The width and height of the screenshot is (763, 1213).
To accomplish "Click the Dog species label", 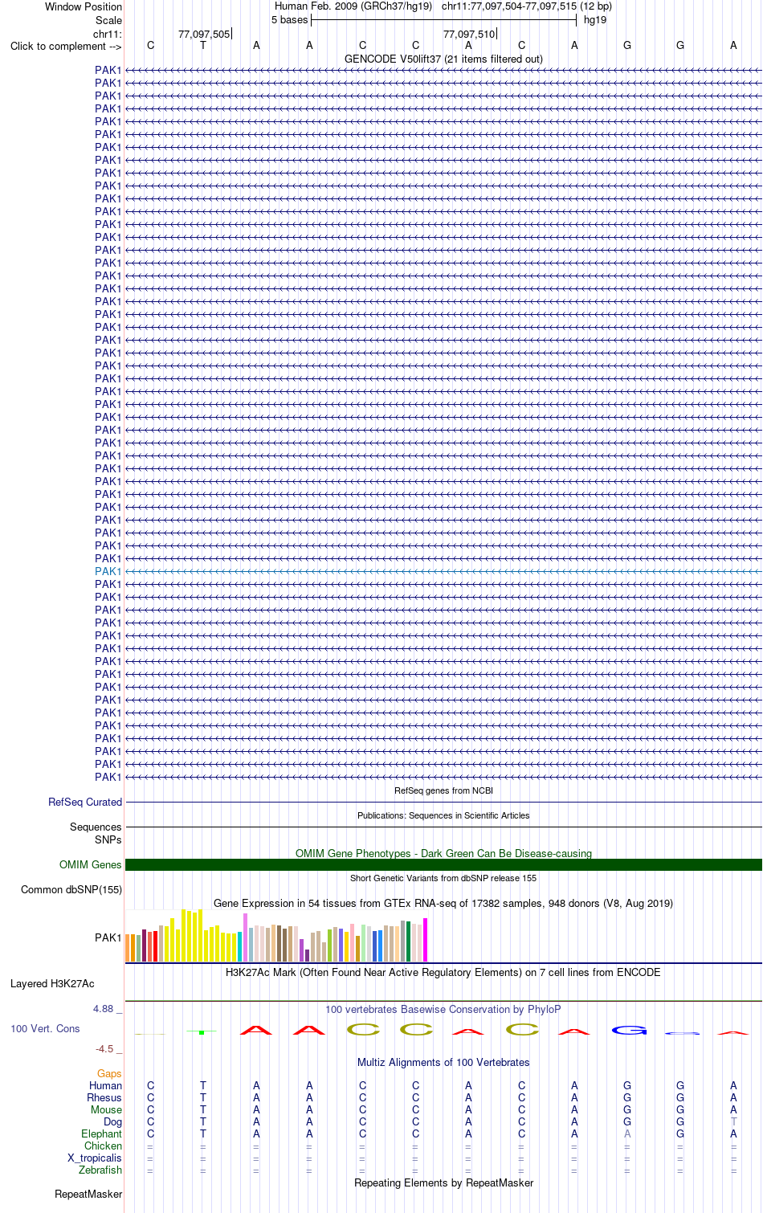I will click(112, 1121).
